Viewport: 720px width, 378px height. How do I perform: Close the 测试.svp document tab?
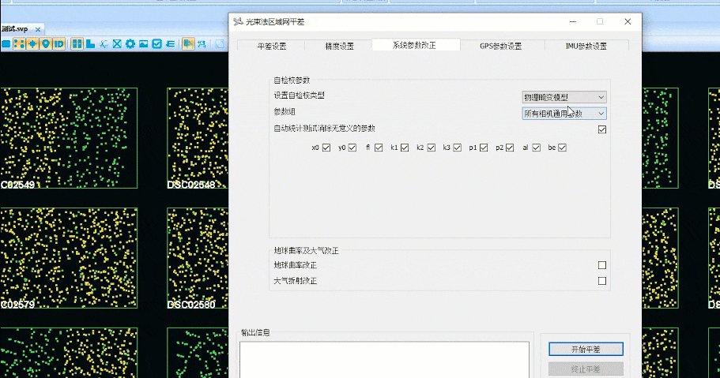40,29
